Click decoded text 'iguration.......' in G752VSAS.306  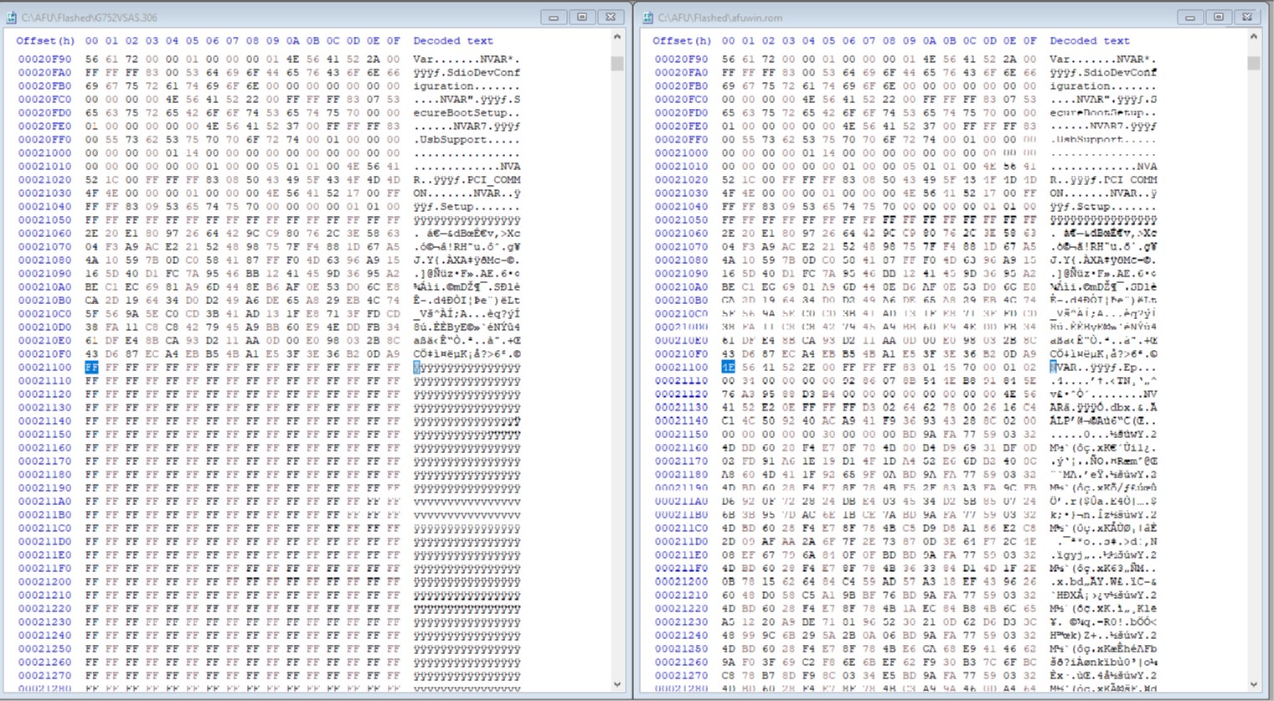pyautogui.click(x=467, y=86)
